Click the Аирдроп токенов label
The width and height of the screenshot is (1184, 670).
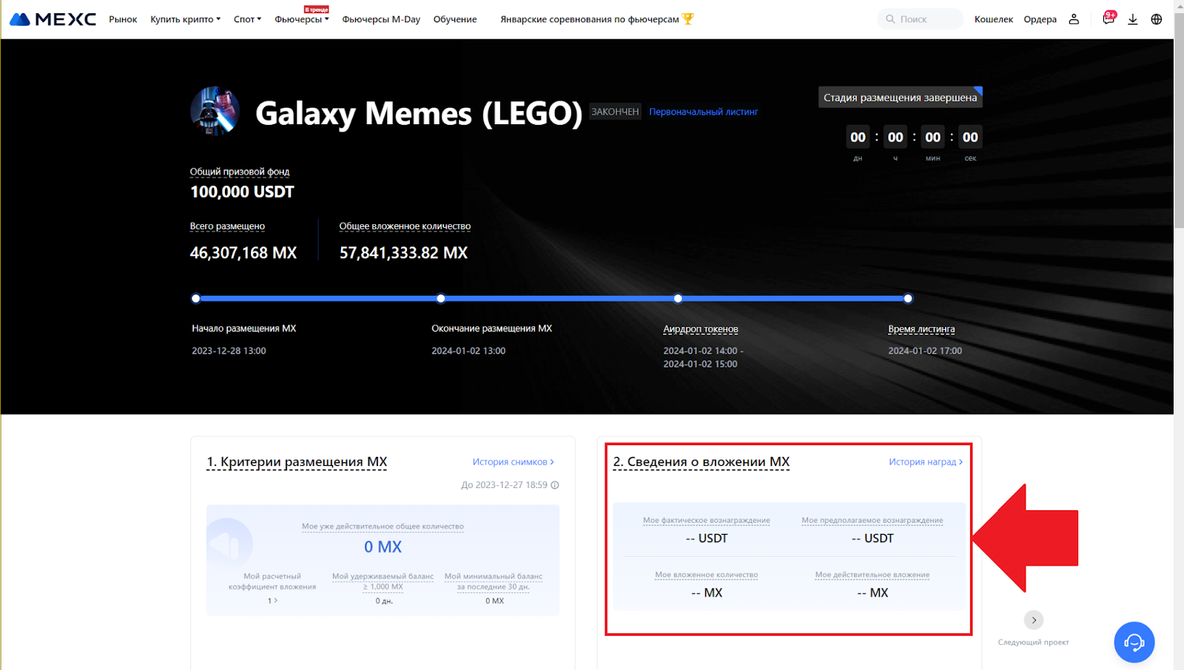(x=701, y=329)
